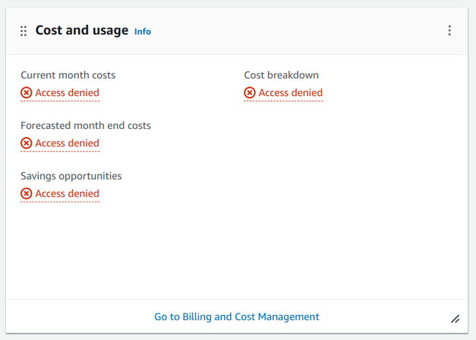Click the six-dot drag handle icon
Image resolution: width=476 pixels, height=340 pixels.
pos(23,31)
